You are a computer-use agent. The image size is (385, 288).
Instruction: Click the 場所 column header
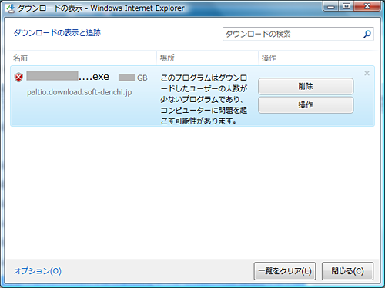[167, 58]
